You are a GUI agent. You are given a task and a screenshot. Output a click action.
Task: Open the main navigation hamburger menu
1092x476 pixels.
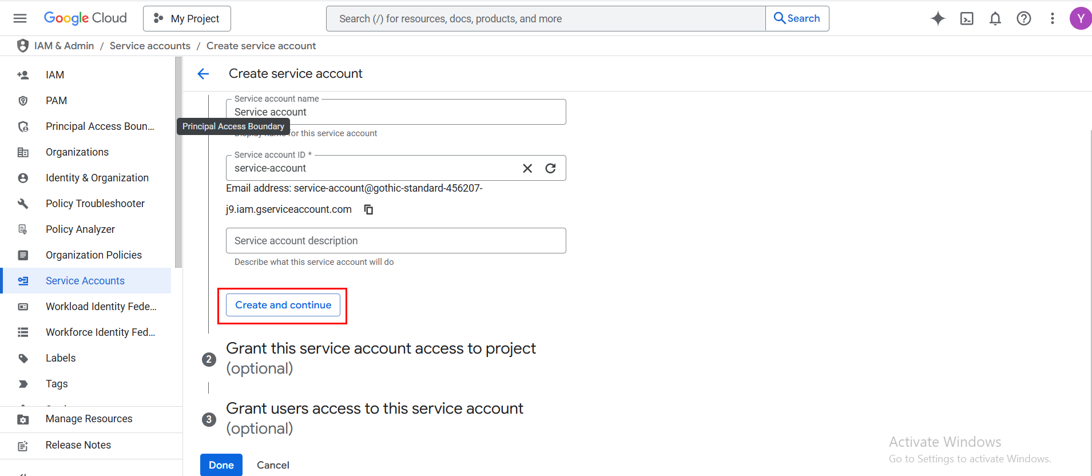[20, 18]
